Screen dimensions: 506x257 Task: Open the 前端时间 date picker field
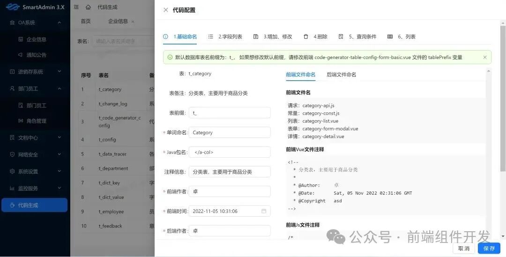(x=230, y=211)
